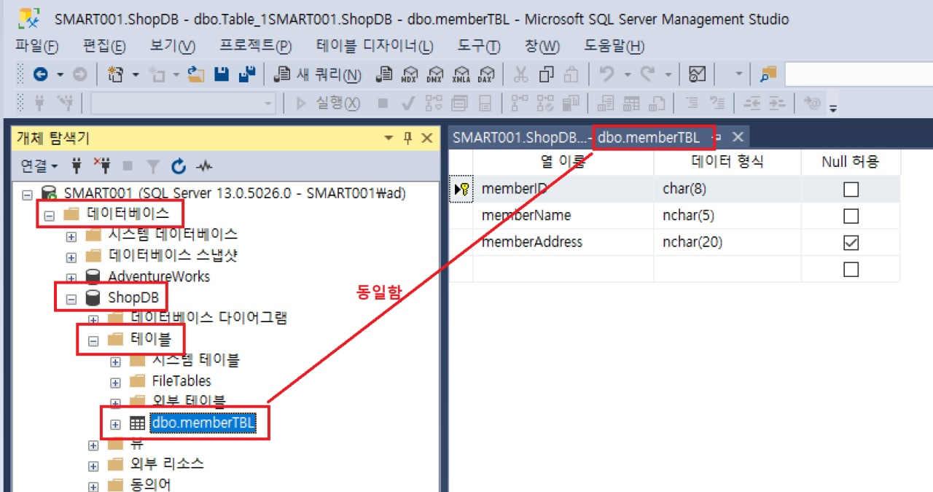Toggle Null checkbox on the empty new row
Viewport: 933px width, 492px height.
851,270
